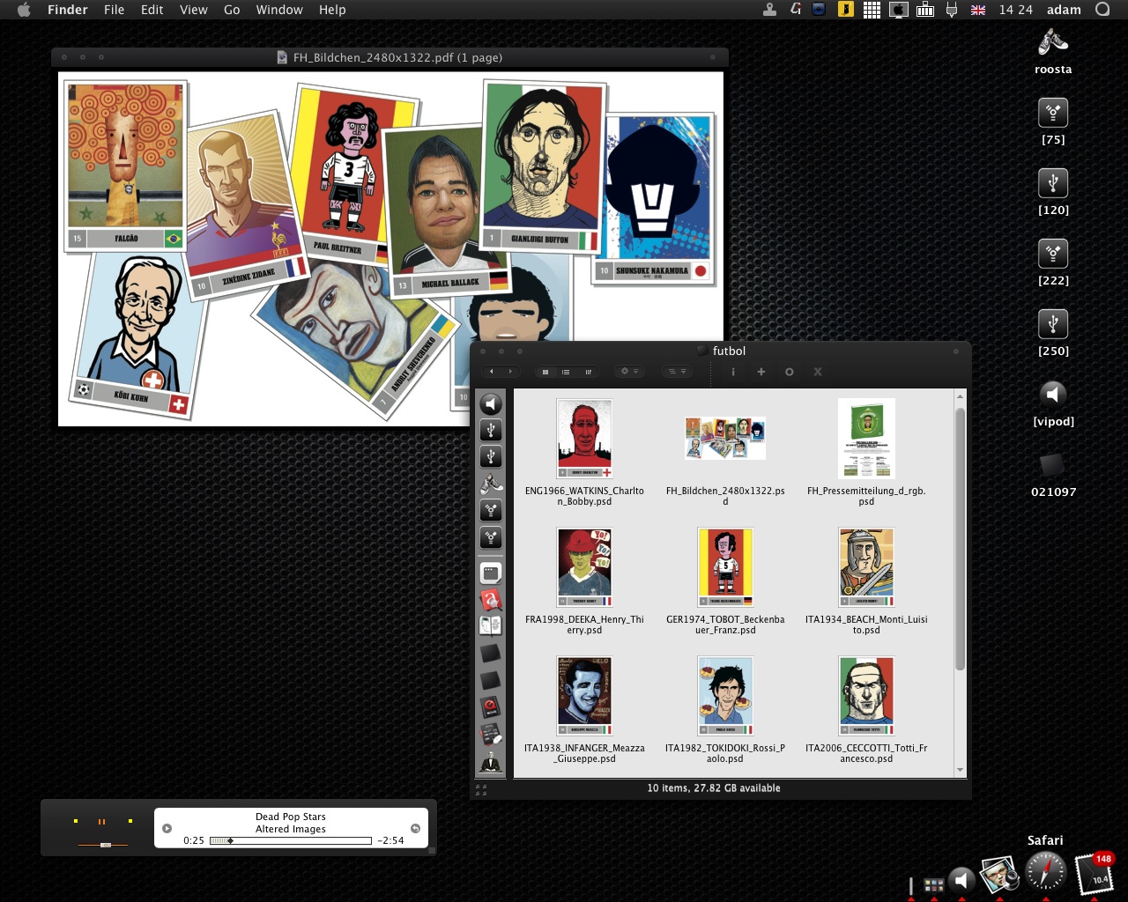Image resolution: width=1128 pixels, height=902 pixels.
Task: Open the [250] USB drive on desktop
Action: click(1053, 324)
